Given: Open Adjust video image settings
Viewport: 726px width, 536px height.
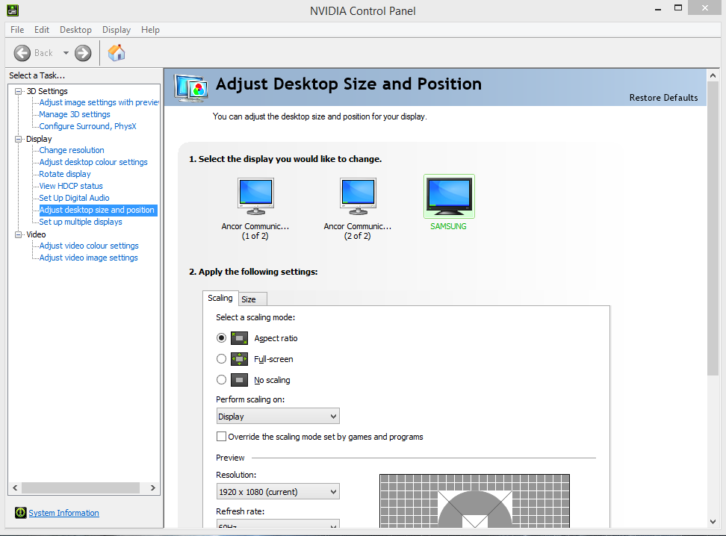Looking at the screenshot, I should coord(88,258).
